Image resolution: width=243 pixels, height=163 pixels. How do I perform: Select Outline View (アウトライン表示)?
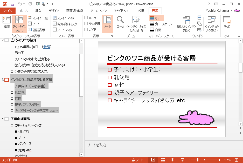pos(19,24)
